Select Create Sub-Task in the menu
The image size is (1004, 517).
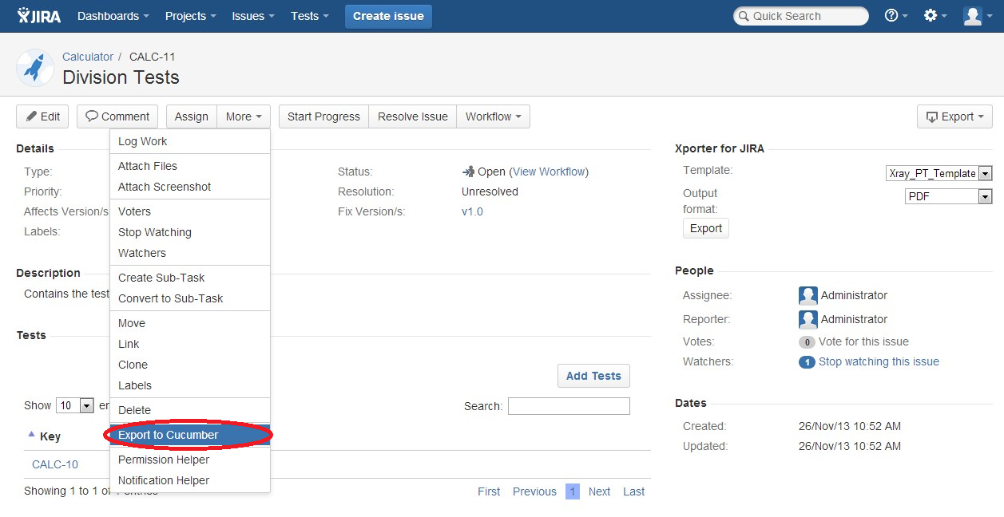coord(190,278)
